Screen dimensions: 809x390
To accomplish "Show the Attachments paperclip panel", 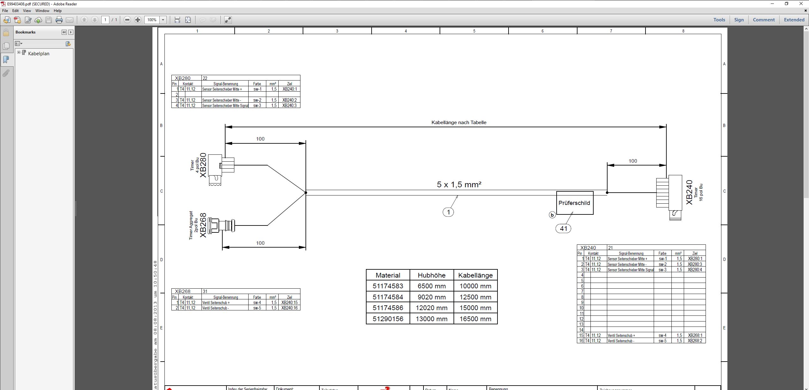I will (6, 74).
